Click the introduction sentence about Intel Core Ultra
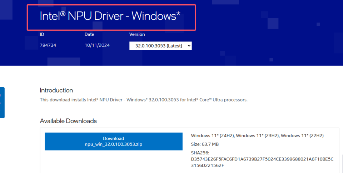343x173 pixels. coord(144,100)
